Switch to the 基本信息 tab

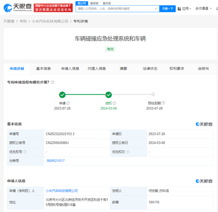(43, 68)
